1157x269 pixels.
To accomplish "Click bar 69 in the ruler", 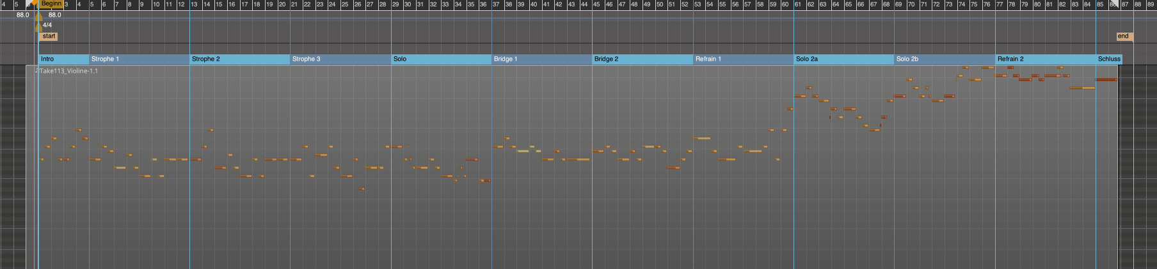I will pyautogui.click(x=898, y=4).
